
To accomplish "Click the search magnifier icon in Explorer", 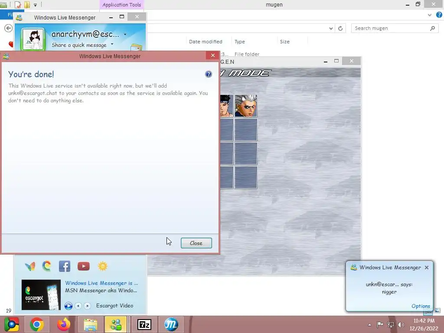I will point(432,28).
